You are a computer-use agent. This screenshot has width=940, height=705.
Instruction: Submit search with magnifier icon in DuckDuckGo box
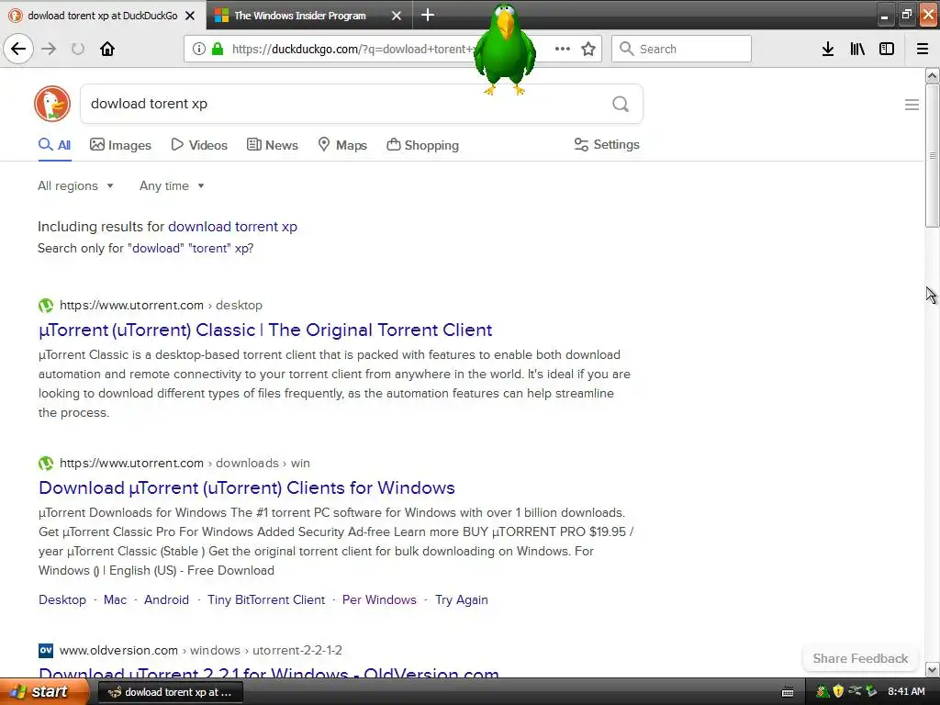coord(621,104)
